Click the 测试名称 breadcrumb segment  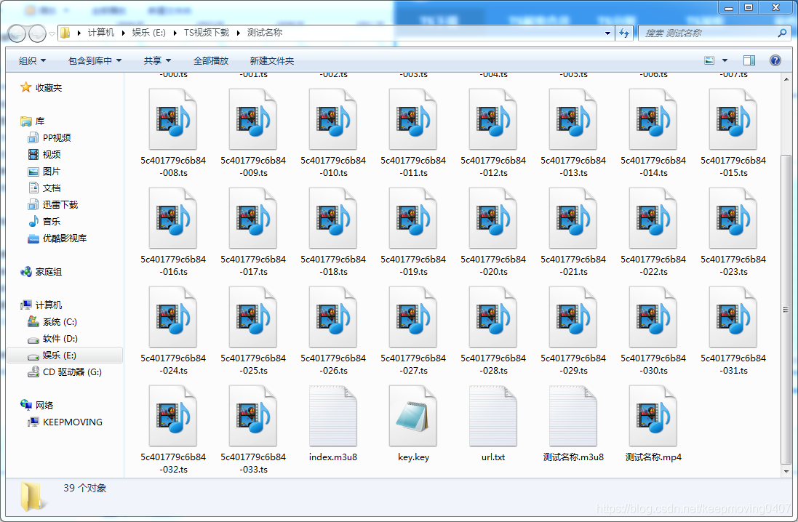[x=265, y=33]
